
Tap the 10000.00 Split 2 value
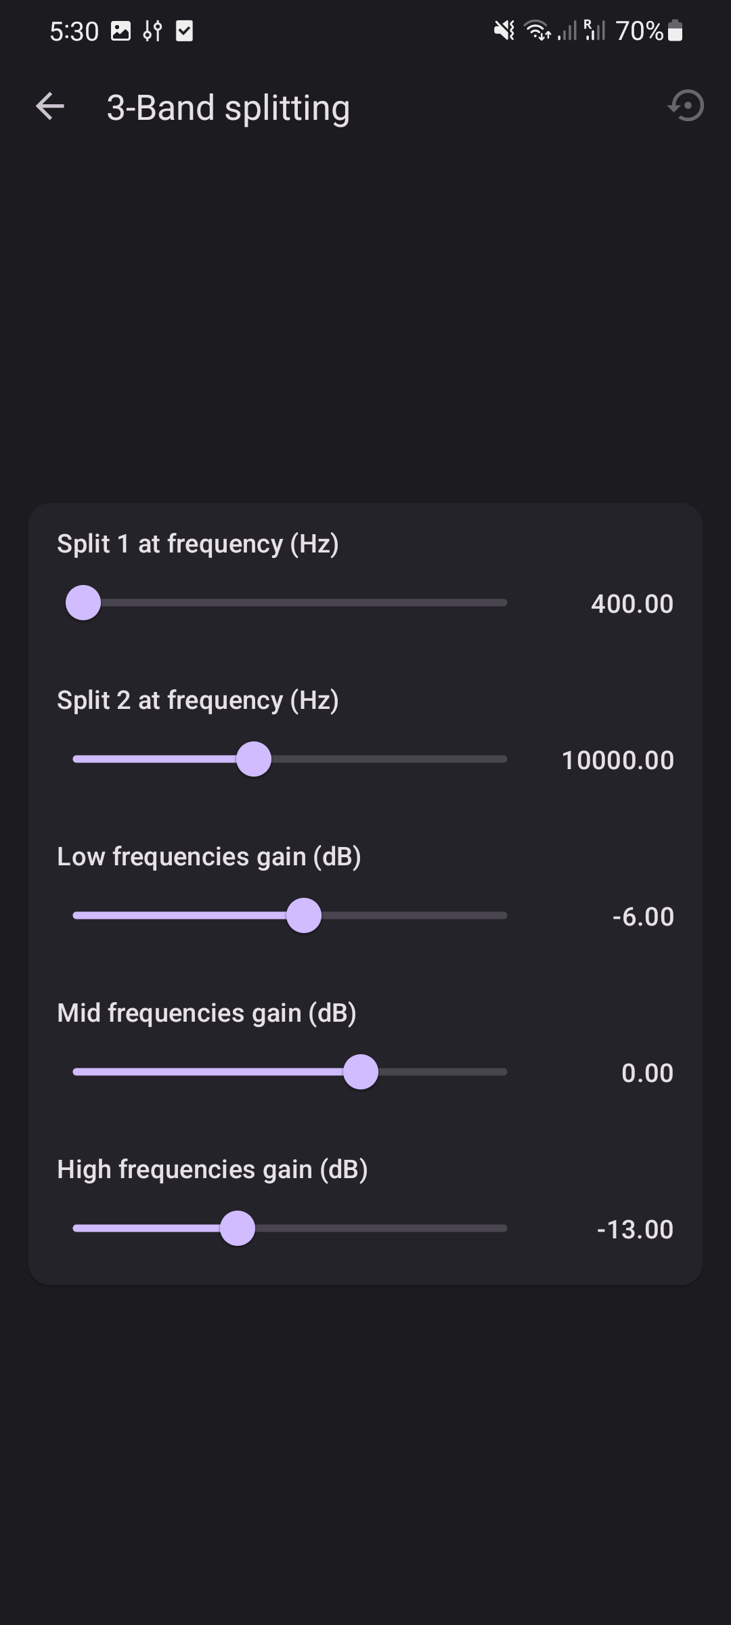618,760
